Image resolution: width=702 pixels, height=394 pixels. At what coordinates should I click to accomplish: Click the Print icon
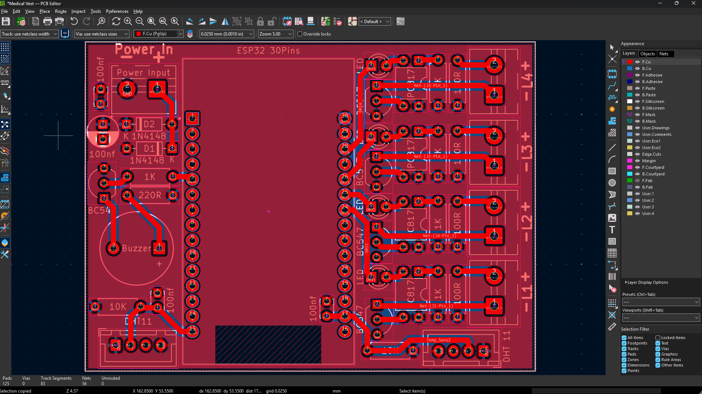[47, 22]
